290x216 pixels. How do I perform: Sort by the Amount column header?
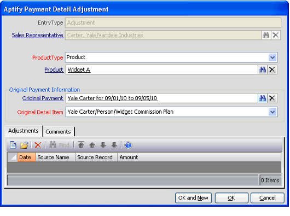[x=199, y=157]
